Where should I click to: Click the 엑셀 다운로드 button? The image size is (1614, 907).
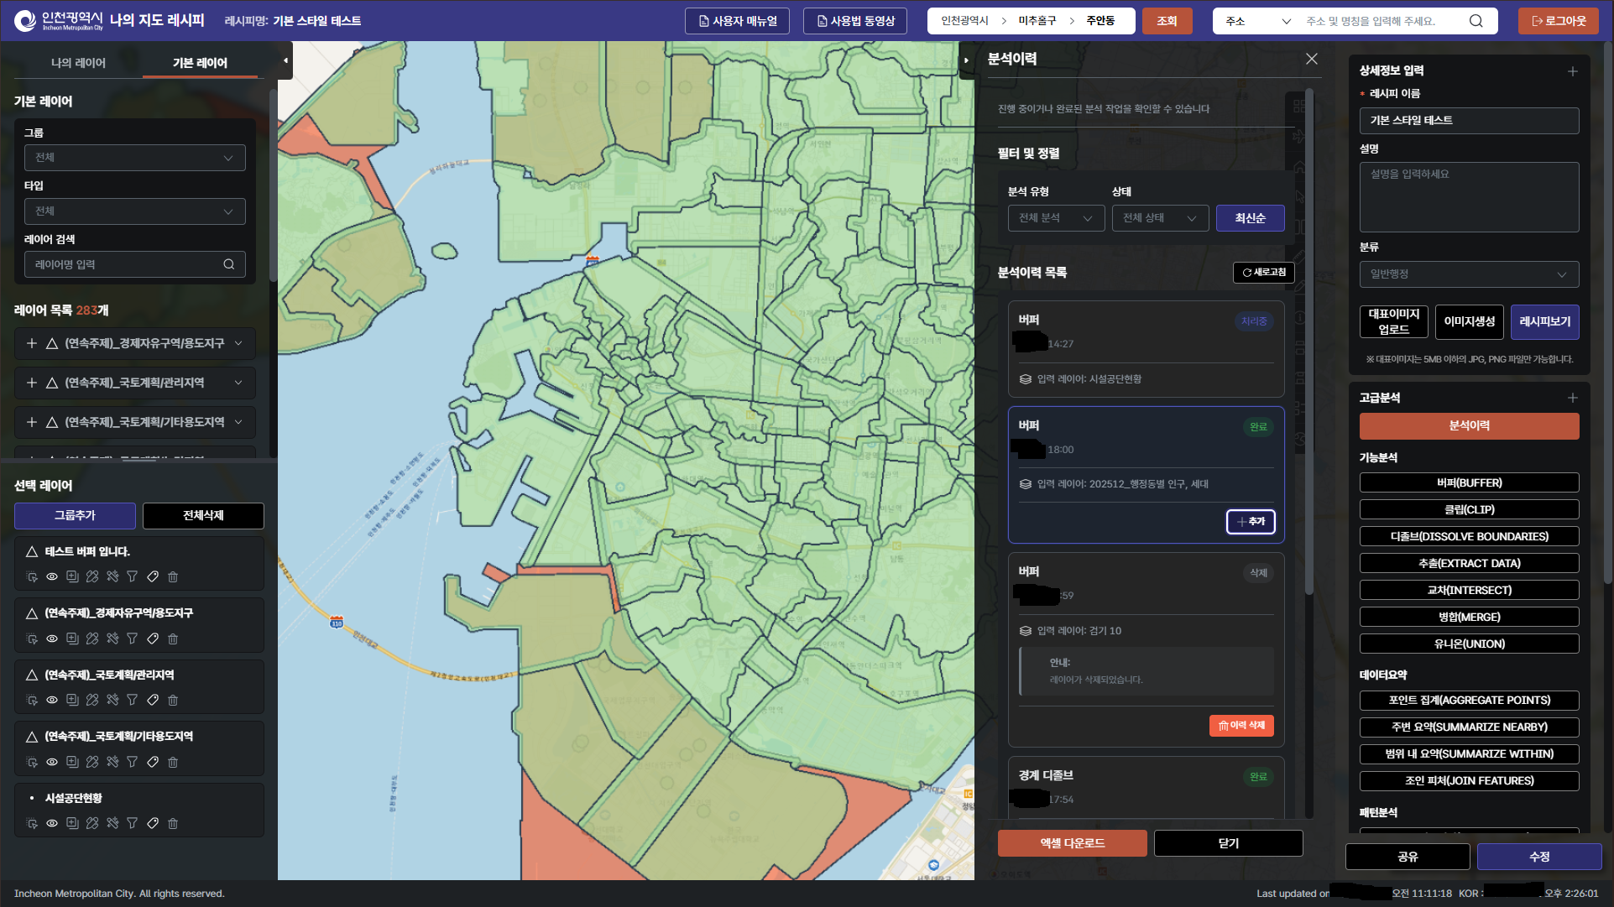click(1072, 843)
